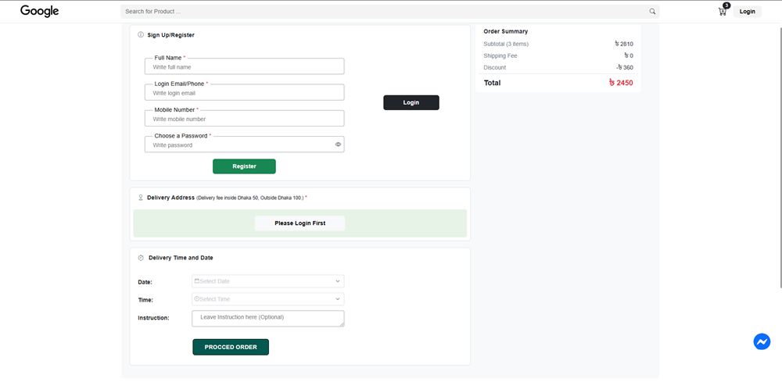Click the PROCCED ORDER button
The height and width of the screenshot is (382, 782).
click(231, 347)
